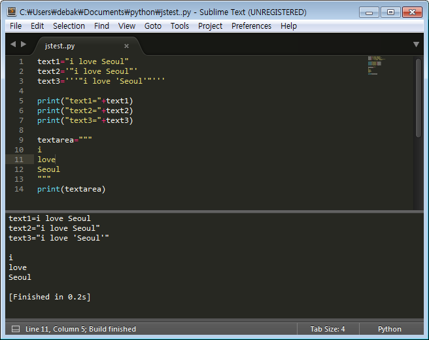Viewport: 429px width, 340px height.
Task: Click the text3 triple-quote code line
Action: (x=101, y=81)
